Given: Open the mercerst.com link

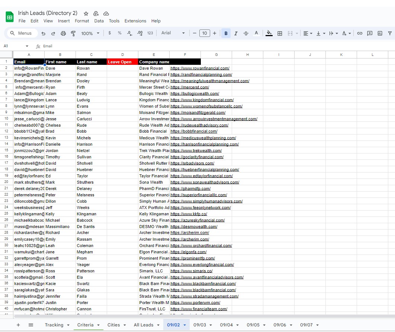Looking at the screenshot, I should (x=190, y=87).
